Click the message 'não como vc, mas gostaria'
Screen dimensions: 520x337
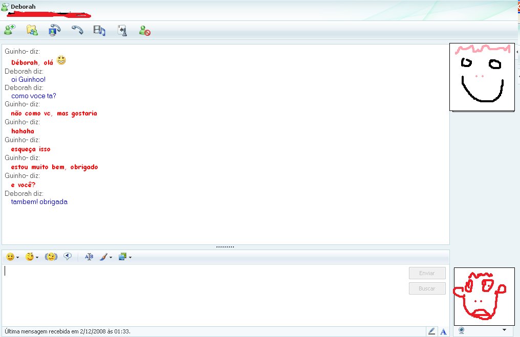tap(54, 114)
